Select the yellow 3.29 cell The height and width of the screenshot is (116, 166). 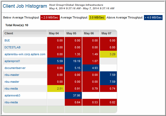pyautogui.click(x=108, y=54)
